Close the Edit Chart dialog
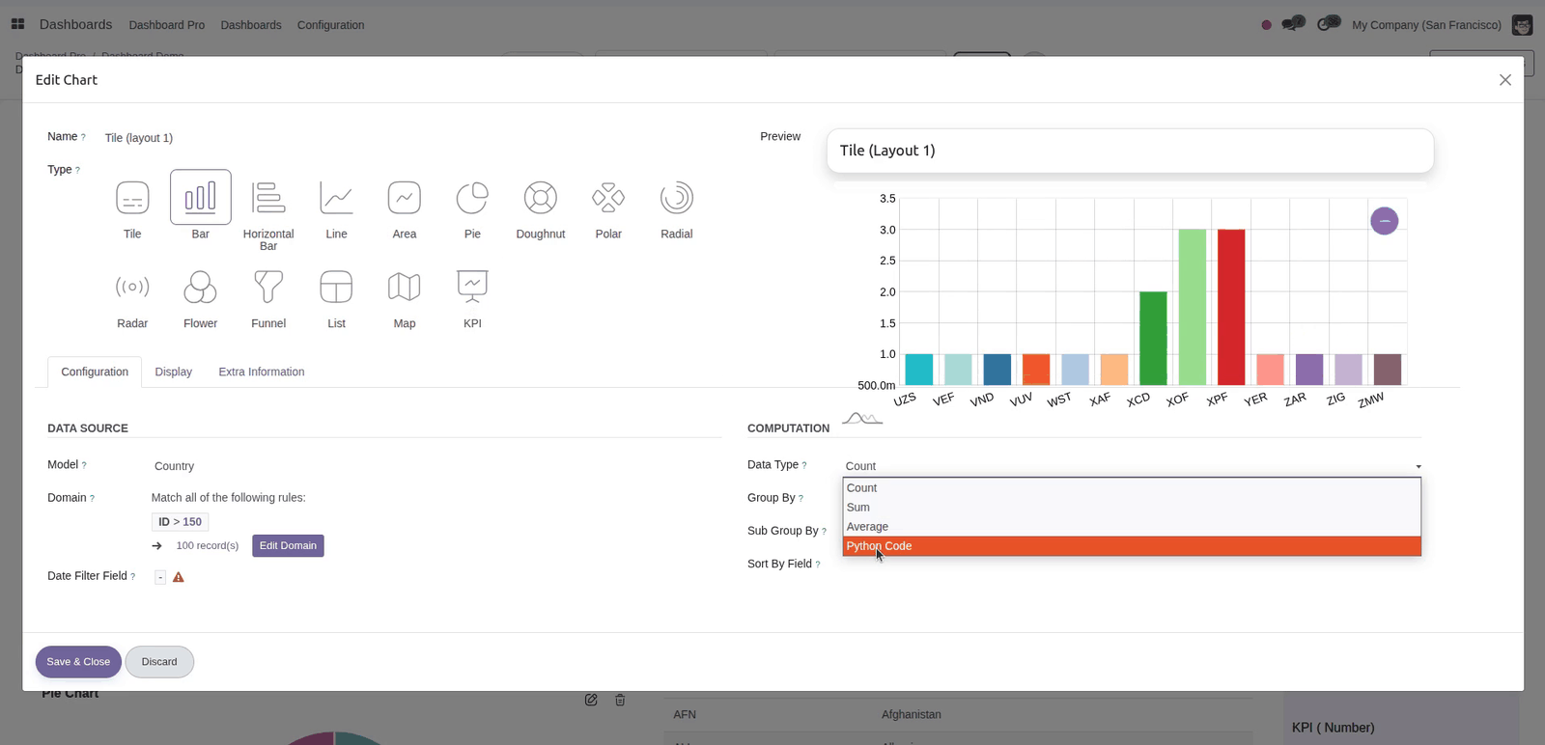Viewport: 1545px width, 745px height. pos(1504,80)
